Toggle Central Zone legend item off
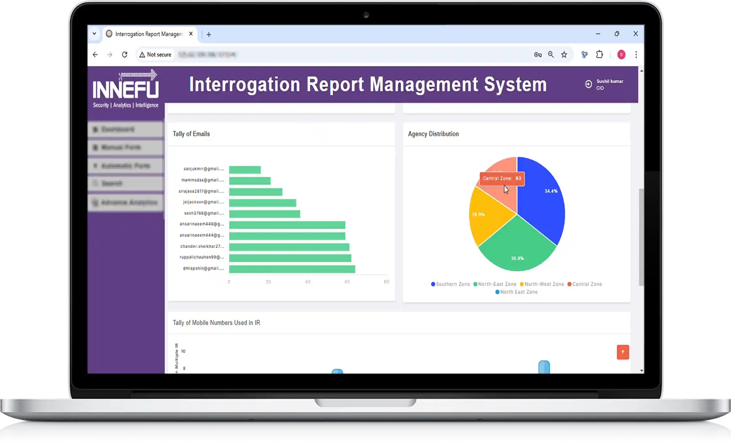The height and width of the screenshot is (443, 731). [x=585, y=284]
